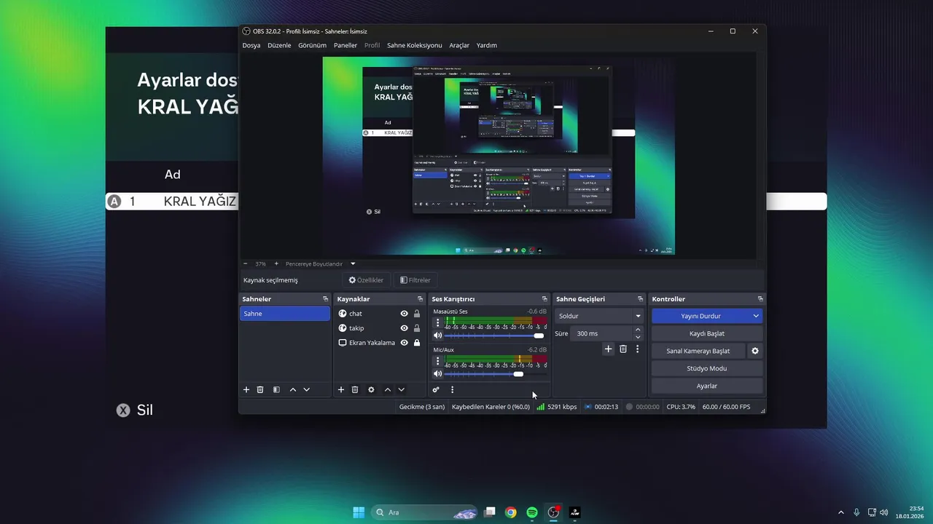Viewport: 933px width, 524px height.
Task: Open transition properties three dots
Action: [x=637, y=349]
